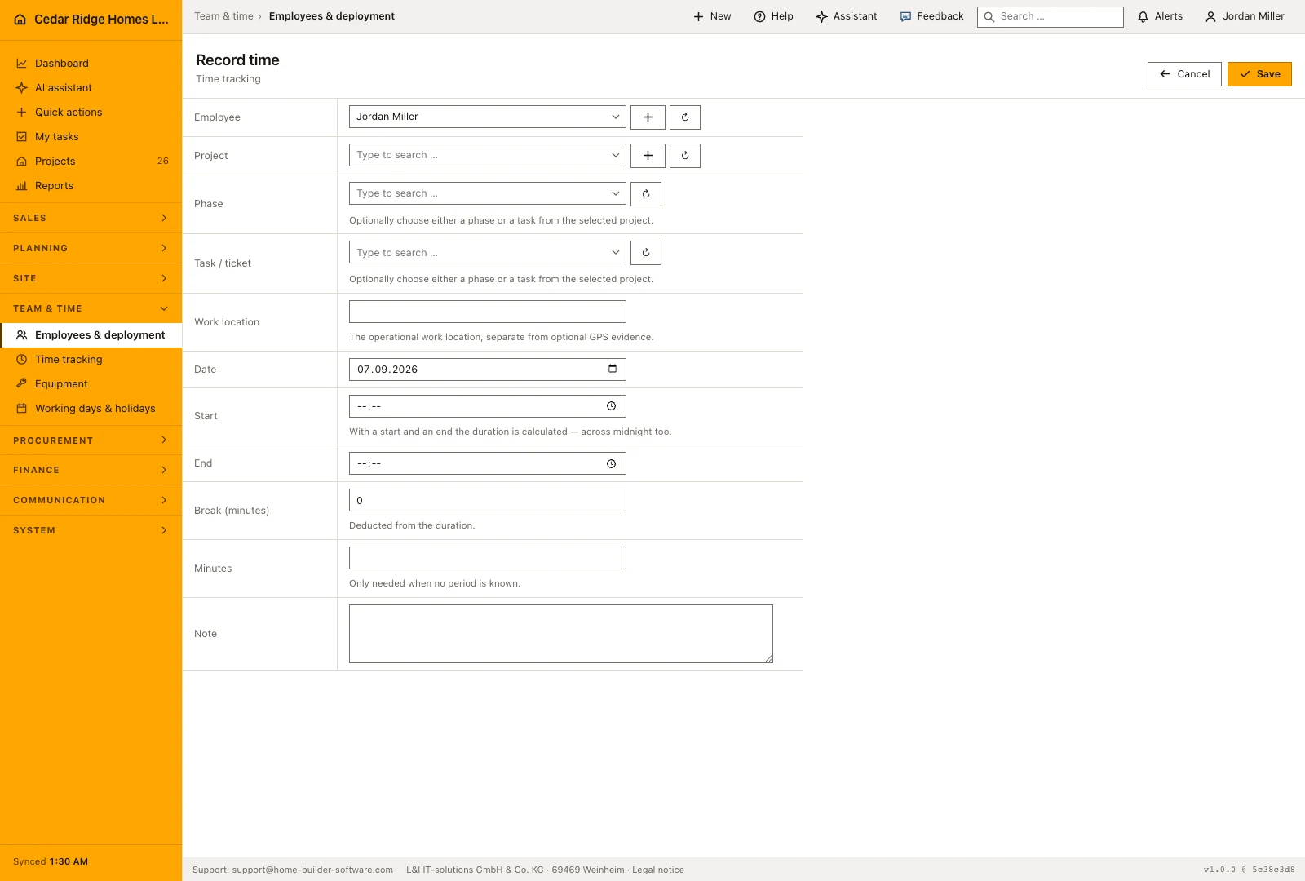Image resolution: width=1305 pixels, height=881 pixels.
Task: Save the time record
Action: (1259, 74)
